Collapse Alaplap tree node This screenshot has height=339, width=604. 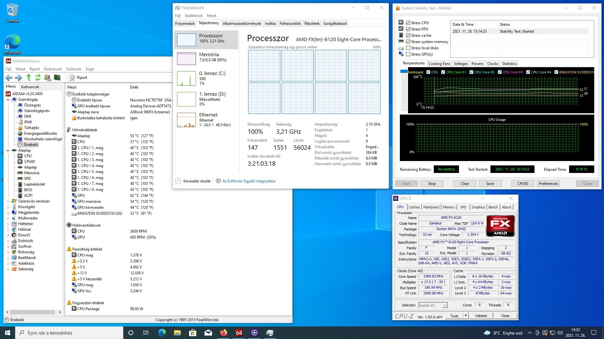click(x=8, y=150)
